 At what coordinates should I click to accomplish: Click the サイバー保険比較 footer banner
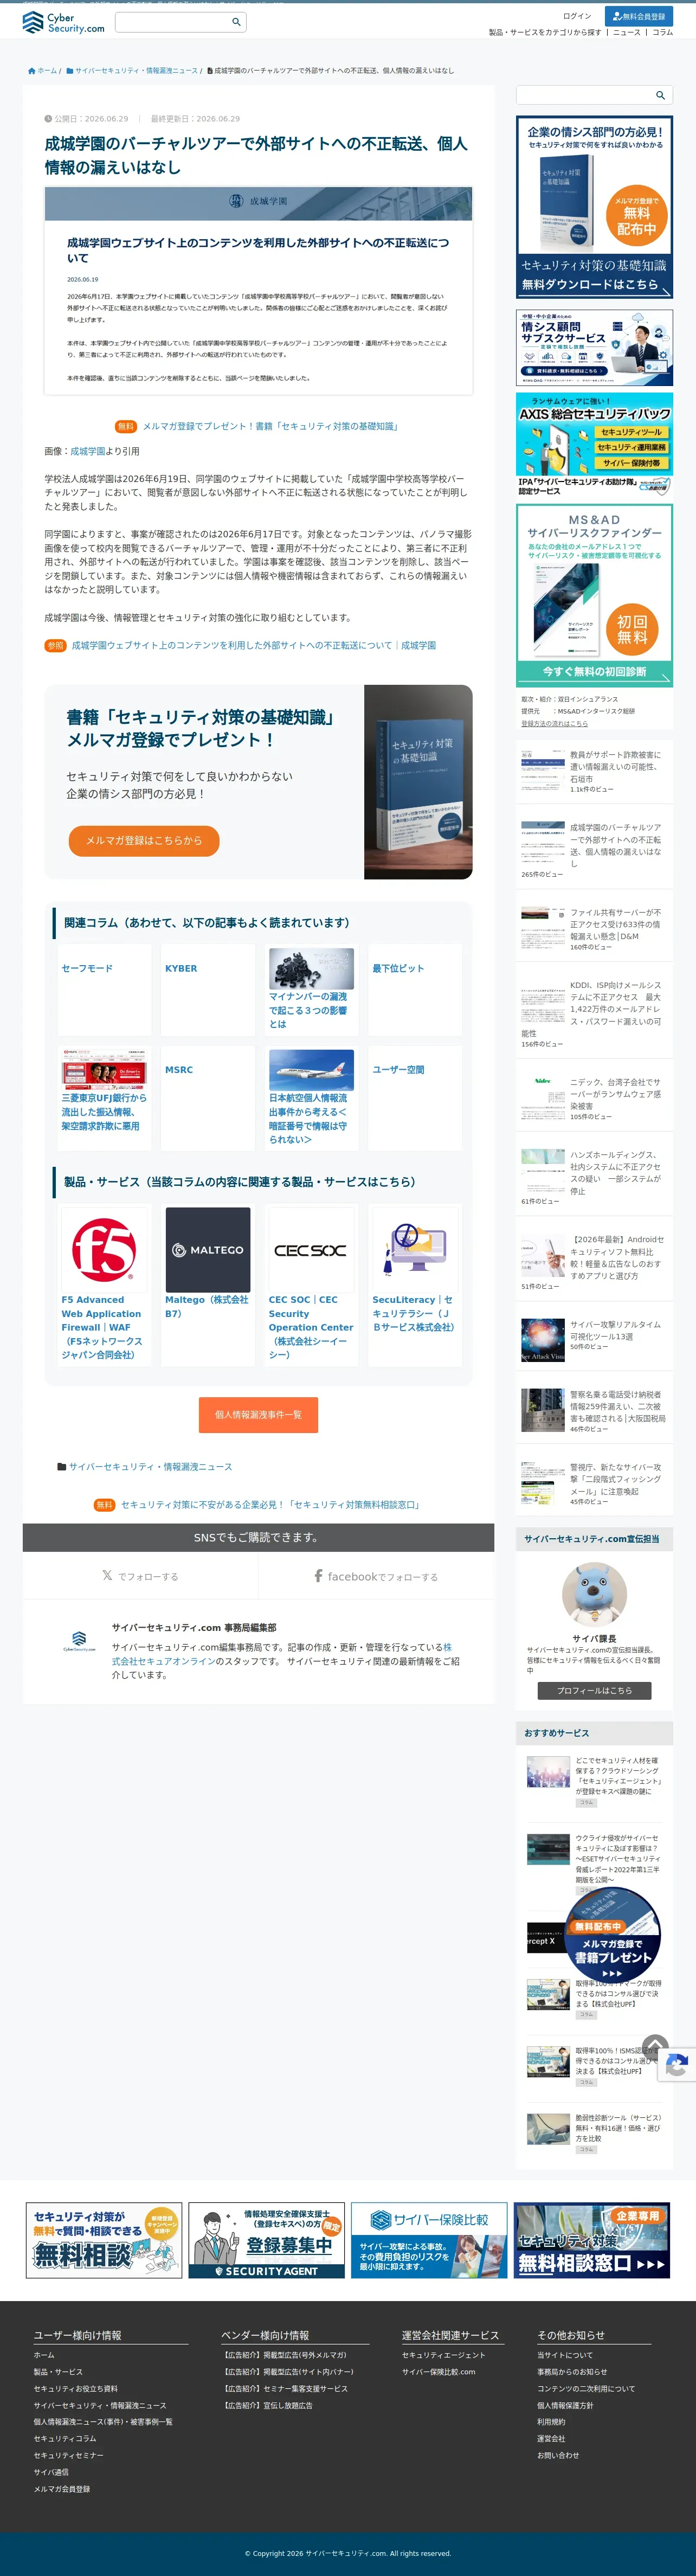coord(429,2241)
